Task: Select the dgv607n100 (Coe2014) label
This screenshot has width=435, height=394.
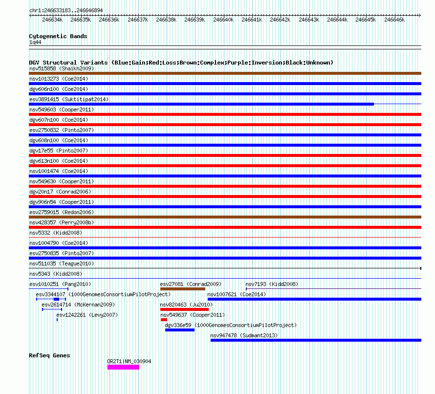Action: point(59,120)
